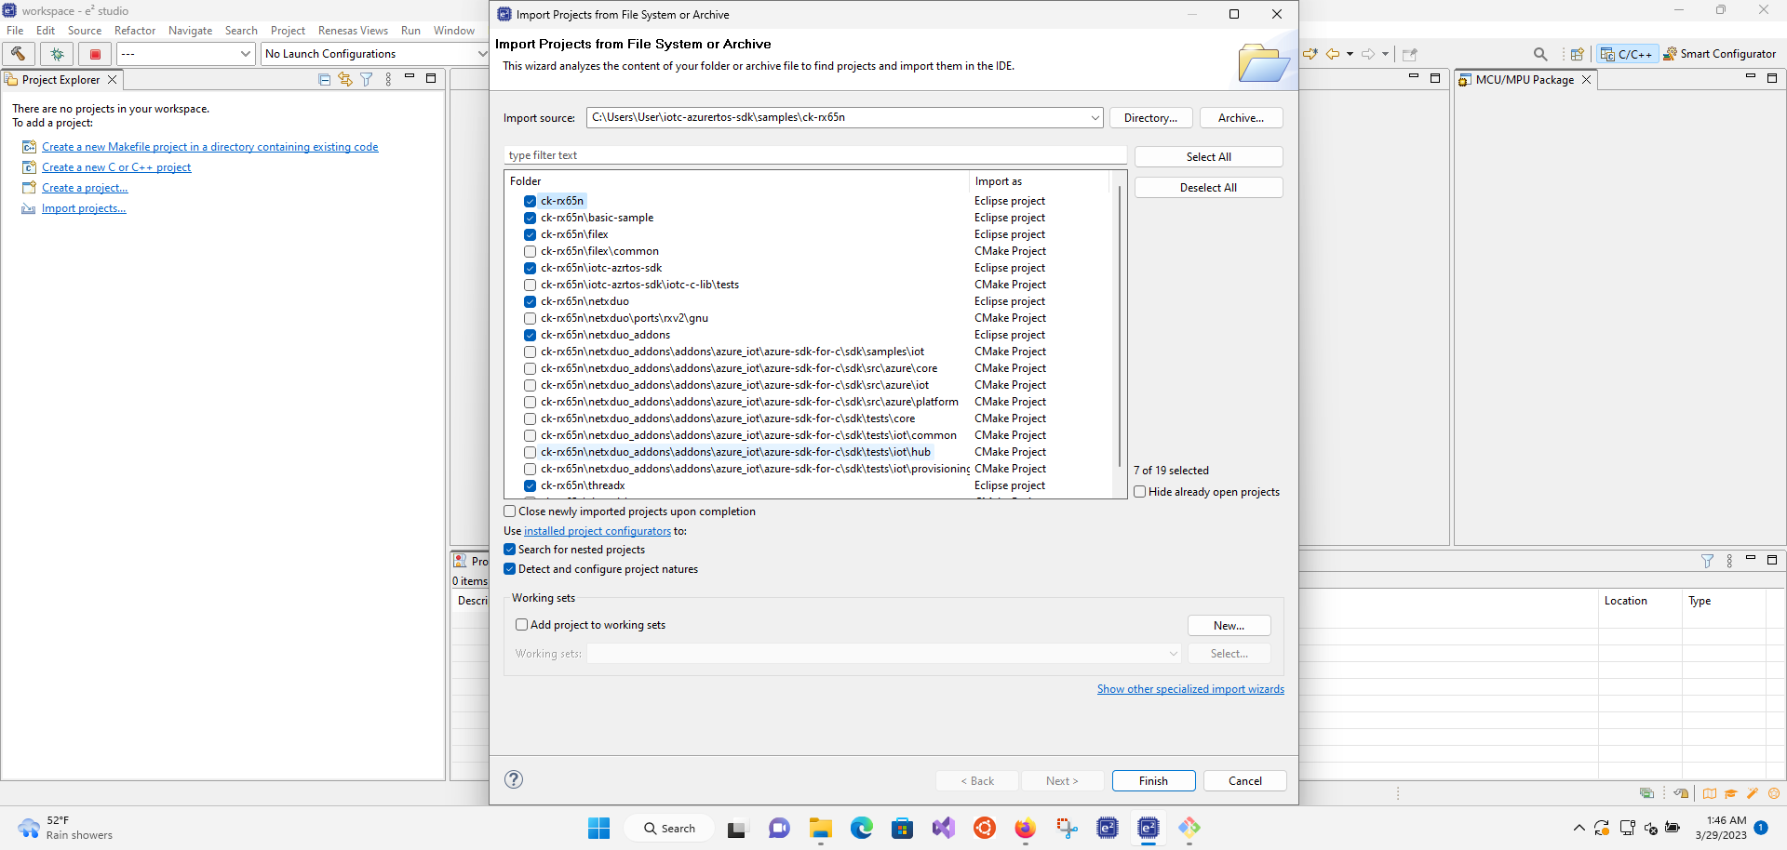Open the Windows Start menu
The height and width of the screenshot is (850, 1787).
pyautogui.click(x=598, y=828)
